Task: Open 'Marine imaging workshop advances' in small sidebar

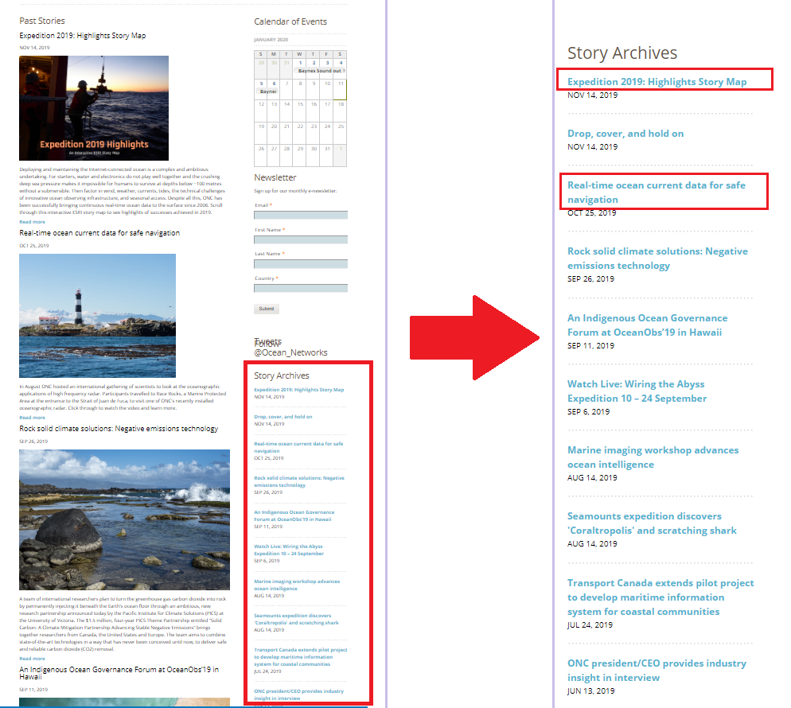Action: [297, 585]
